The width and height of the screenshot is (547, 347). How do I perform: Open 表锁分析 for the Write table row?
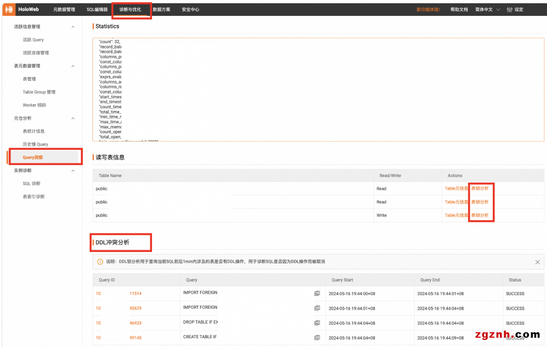coord(480,215)
